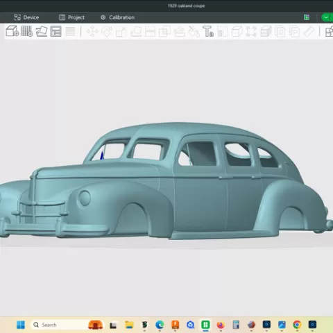Expand the green slice dropdown arrow
333x333 pixels.
326,17
